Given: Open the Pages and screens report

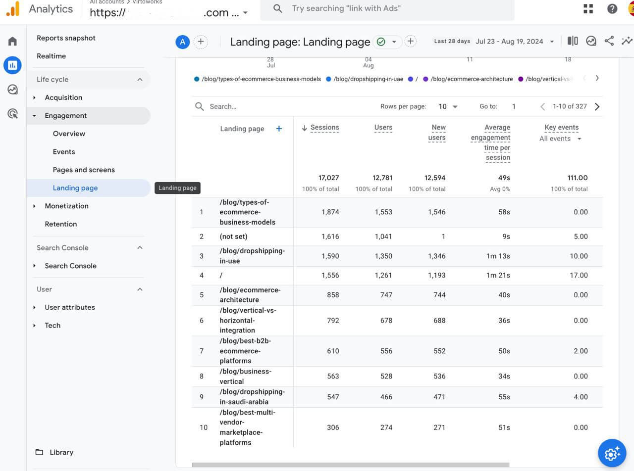Looking at the screenshot, I should click(84, 170).
